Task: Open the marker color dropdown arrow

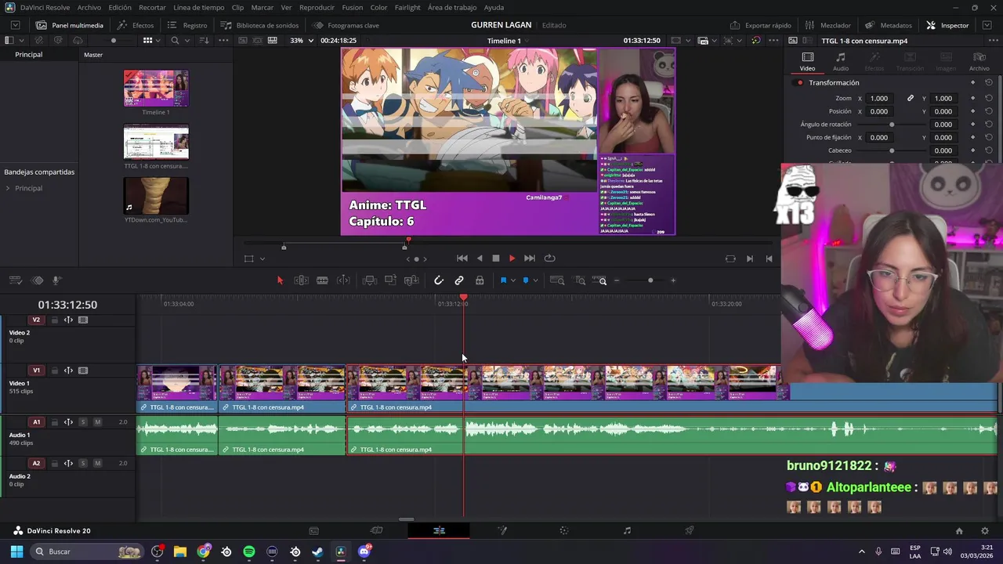Action: point(535,280)
